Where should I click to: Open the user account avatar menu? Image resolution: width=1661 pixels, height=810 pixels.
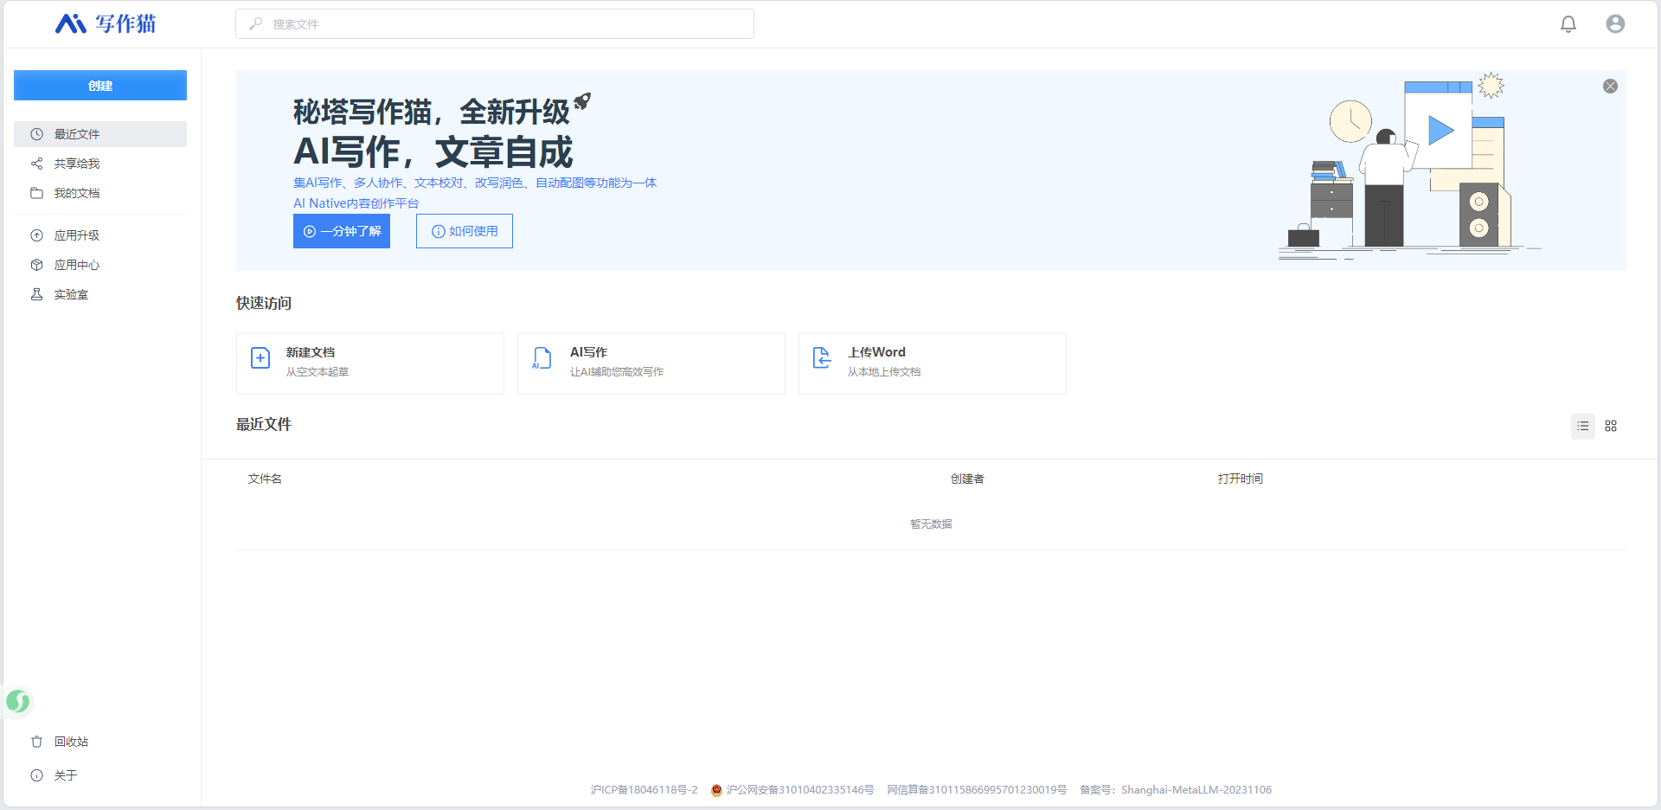point(1614,24)
